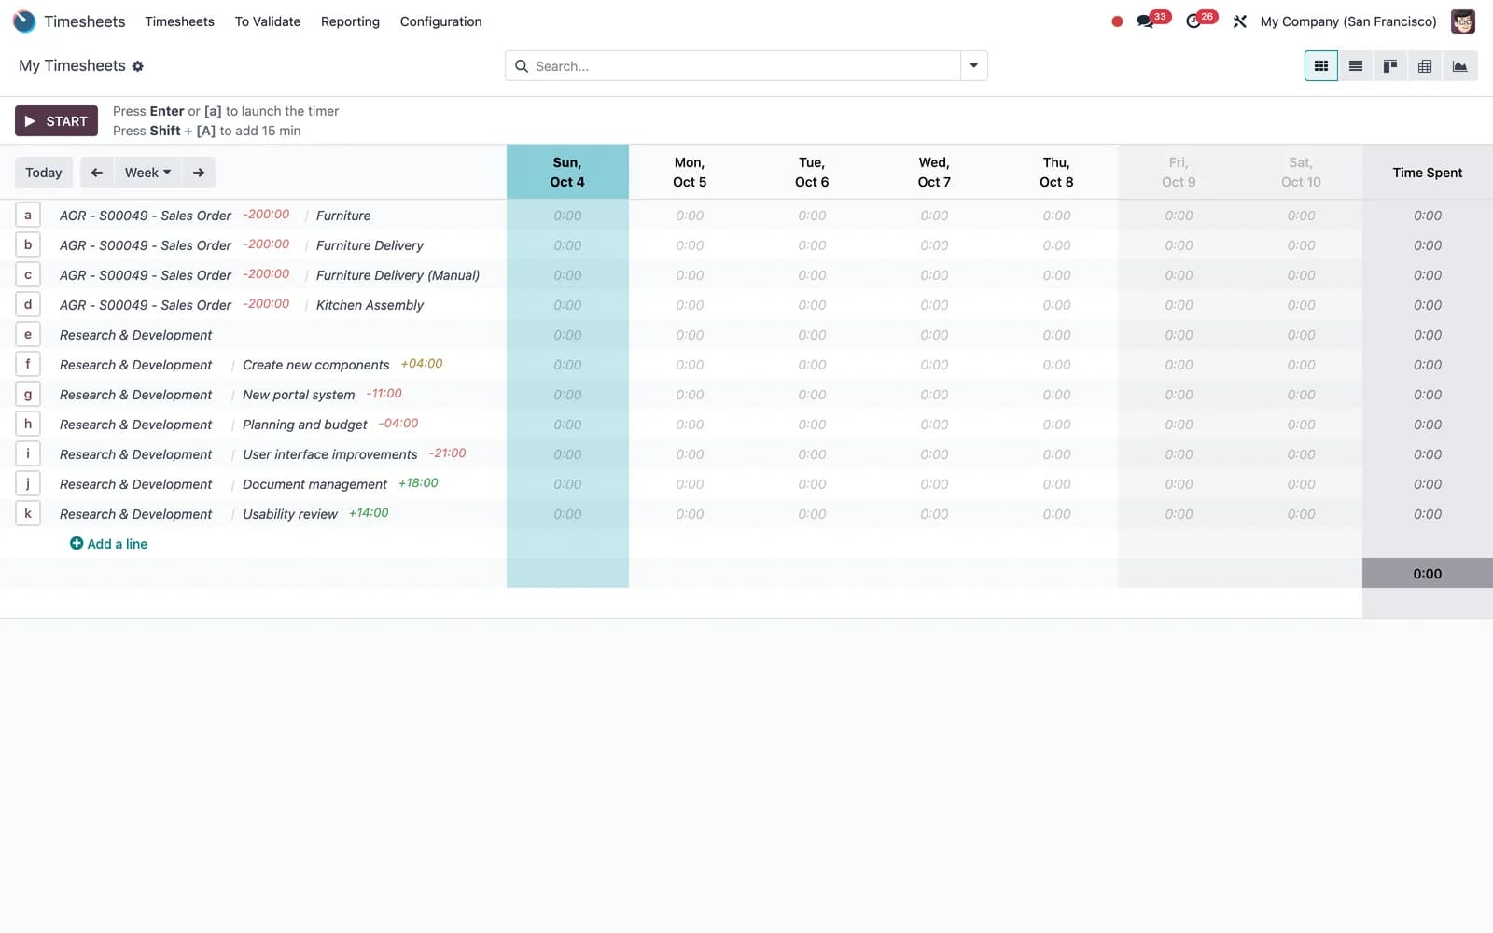
Task: Click the 'Thu, Oct 8' column header
Action: coord(1056,172)
